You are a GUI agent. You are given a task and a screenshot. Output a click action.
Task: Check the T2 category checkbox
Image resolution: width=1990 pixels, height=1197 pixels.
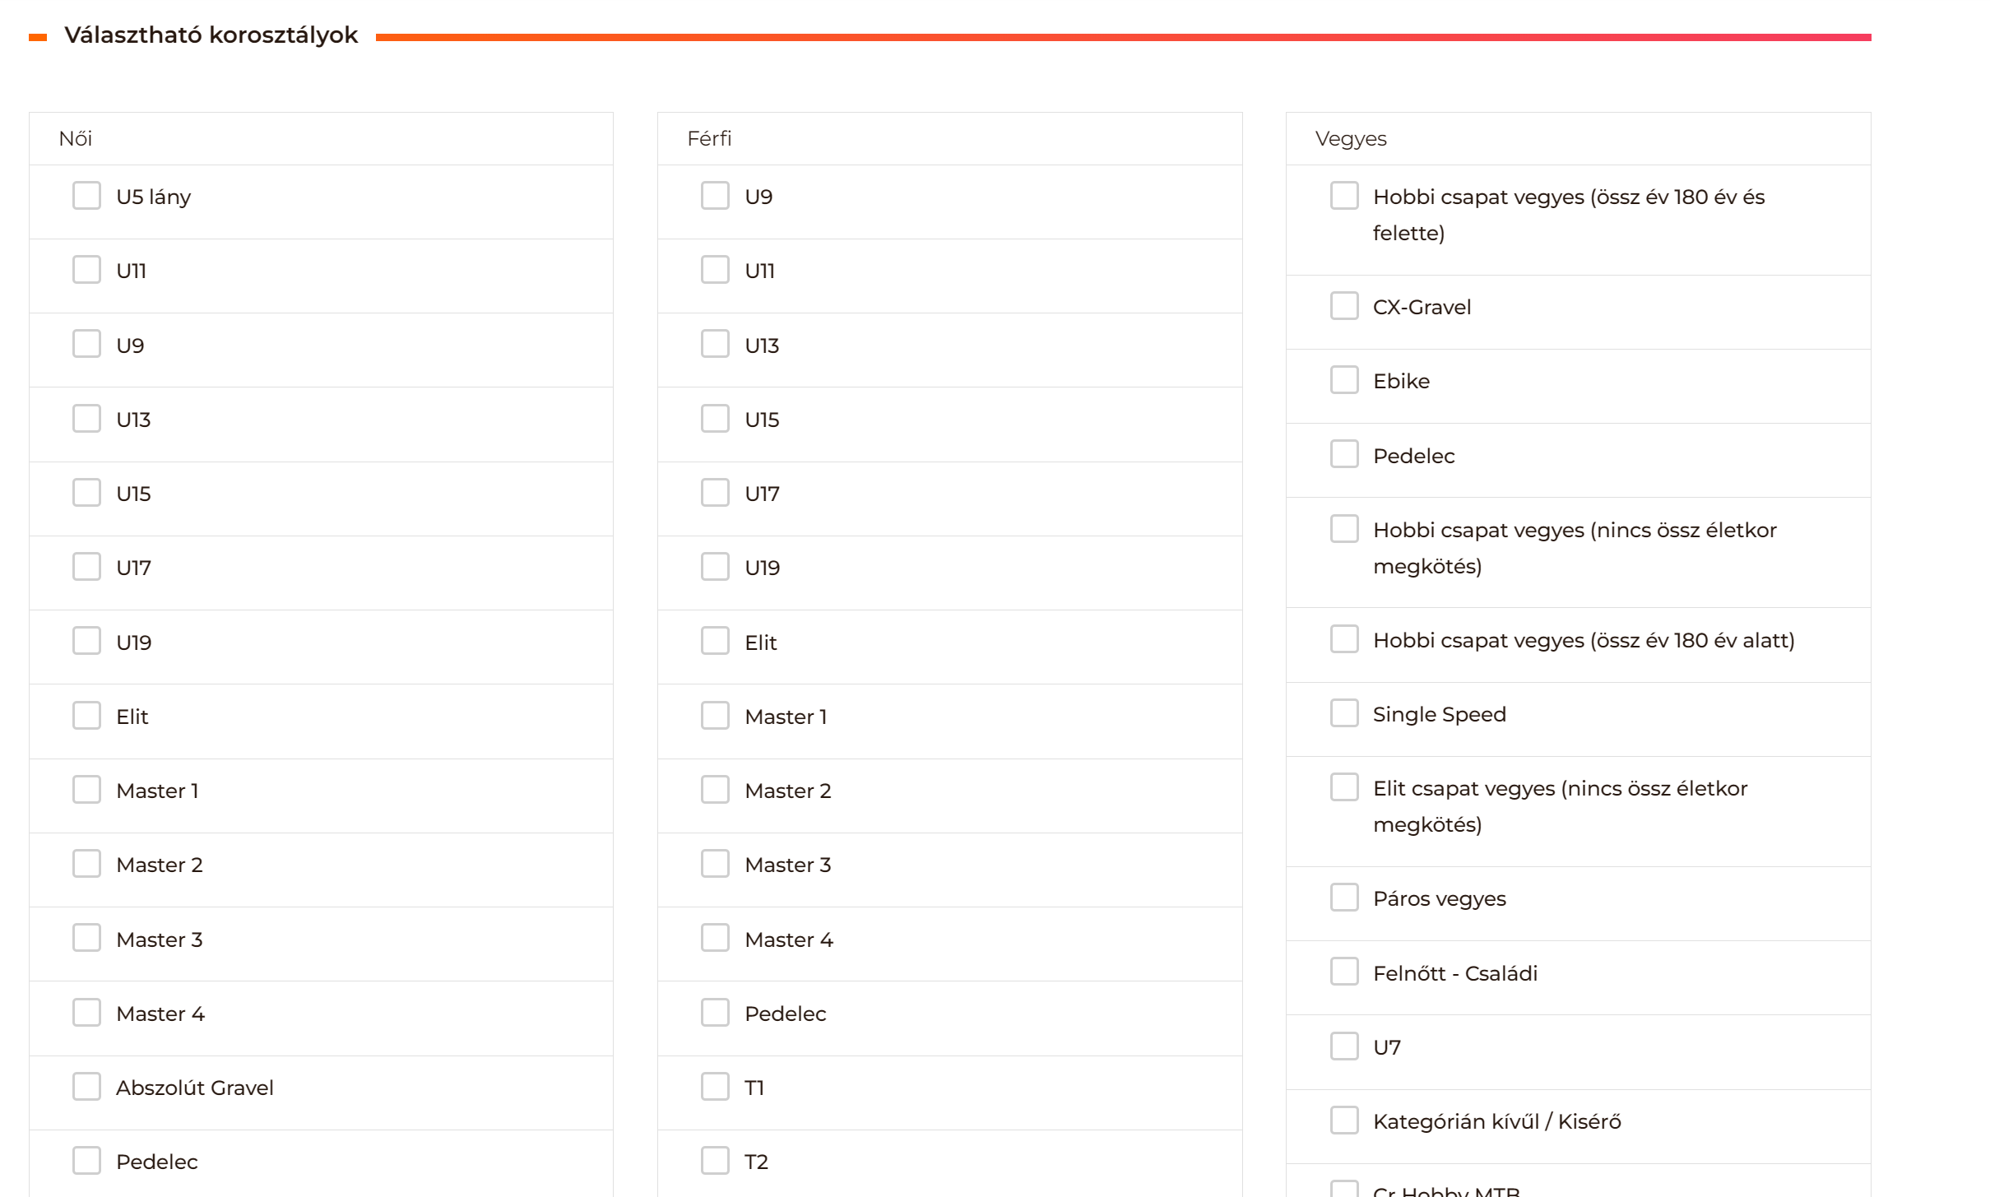tap(715, 1161)
